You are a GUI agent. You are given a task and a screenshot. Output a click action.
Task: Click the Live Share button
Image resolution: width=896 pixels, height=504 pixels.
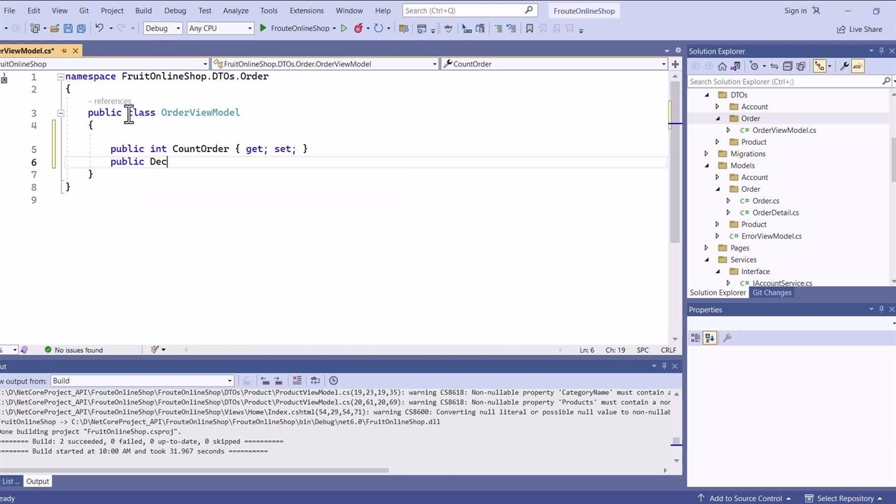(860, 29)
